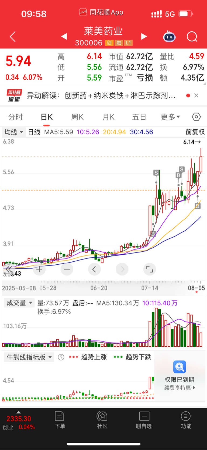
Task: Open 下单 order icon
Action: coord(60,420)
